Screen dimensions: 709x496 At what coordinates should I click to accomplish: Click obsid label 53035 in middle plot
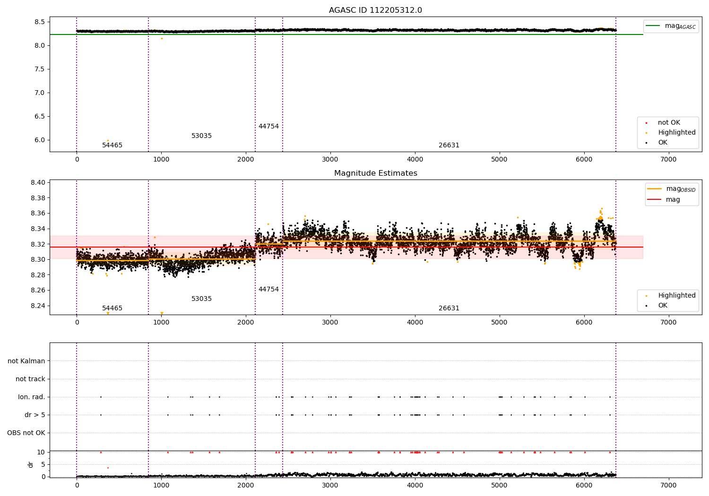tap(202, 299)
